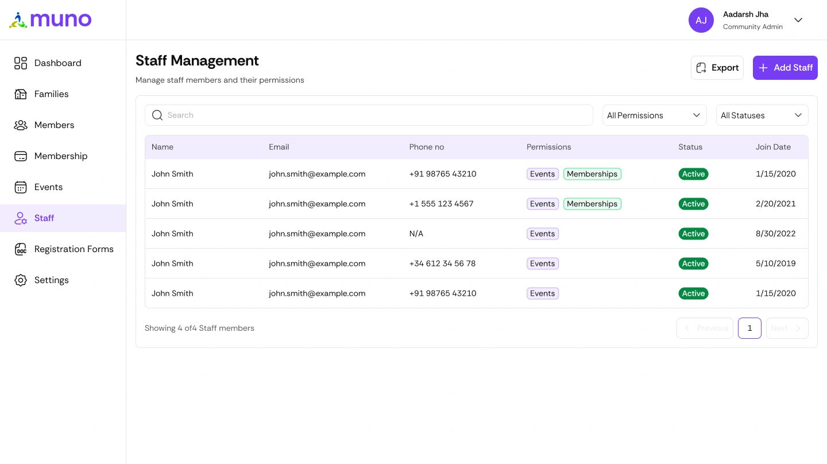Go to Dashboard page
This screenshot has width=827, height=464.
point(63,63)
